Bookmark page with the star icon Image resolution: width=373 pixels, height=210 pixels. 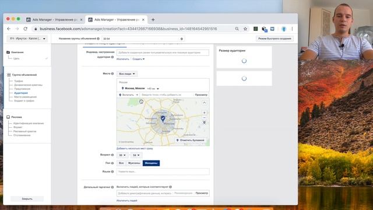[x=245, y=29]
